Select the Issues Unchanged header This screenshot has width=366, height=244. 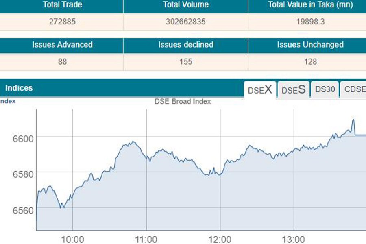[x=310, y=45]
